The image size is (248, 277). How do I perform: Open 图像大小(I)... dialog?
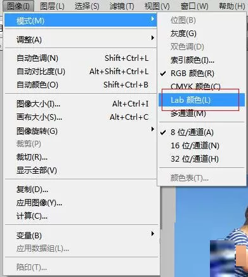(x=81, y=104)
